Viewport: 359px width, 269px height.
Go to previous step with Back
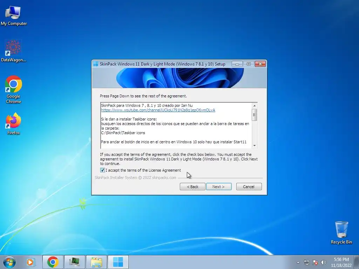(192, 187)
